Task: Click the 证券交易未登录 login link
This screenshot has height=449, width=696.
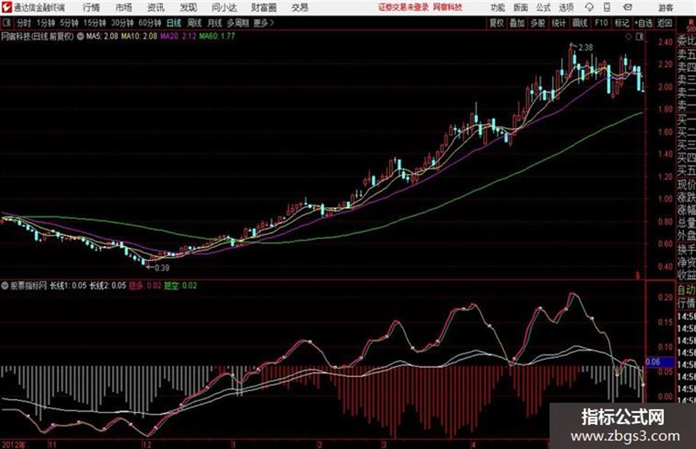Action: [x=404, y=7]
